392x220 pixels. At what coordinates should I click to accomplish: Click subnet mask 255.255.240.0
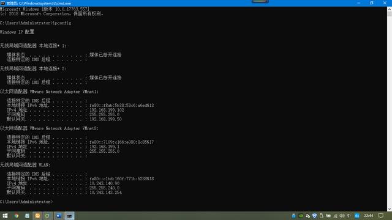point(105,188)
